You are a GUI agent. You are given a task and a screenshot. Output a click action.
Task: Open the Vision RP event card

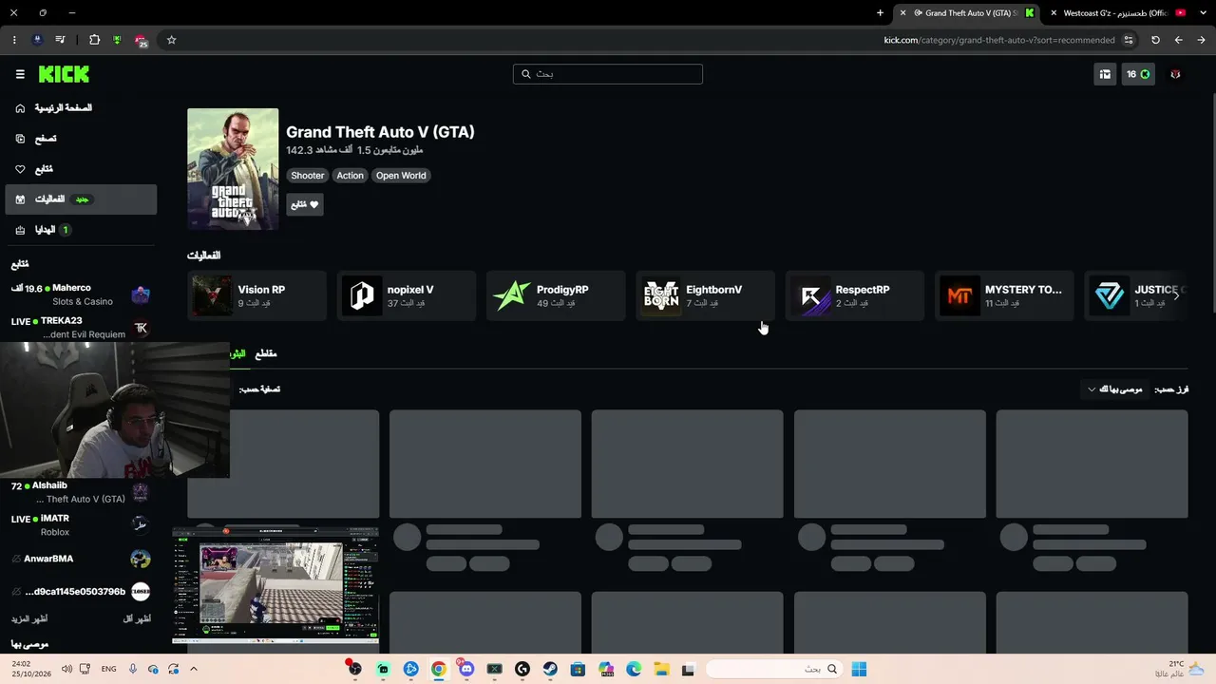point(256,295)
